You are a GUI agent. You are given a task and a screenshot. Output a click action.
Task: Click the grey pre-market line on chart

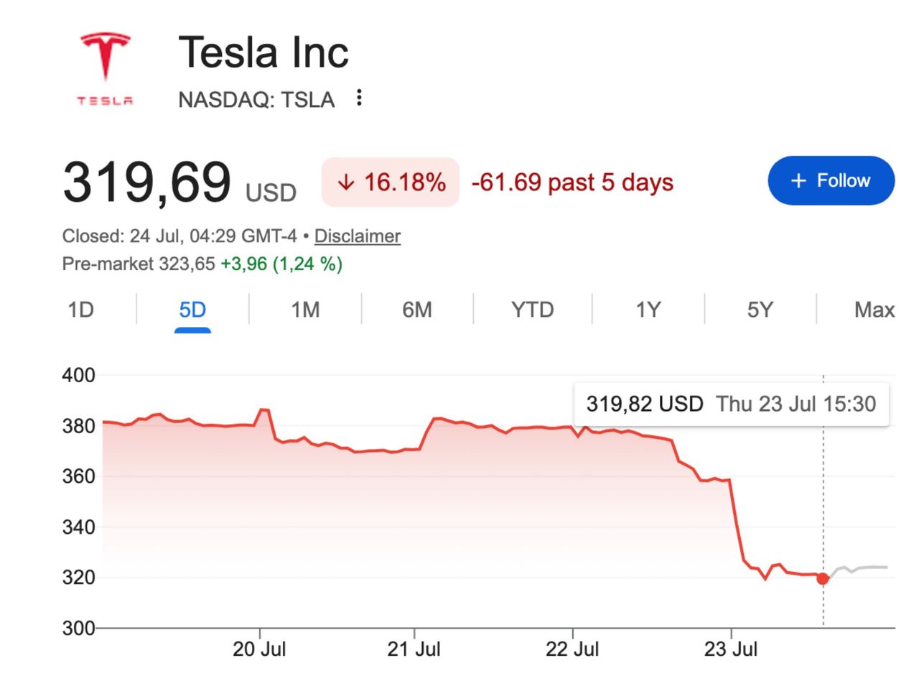click(861, 569)
